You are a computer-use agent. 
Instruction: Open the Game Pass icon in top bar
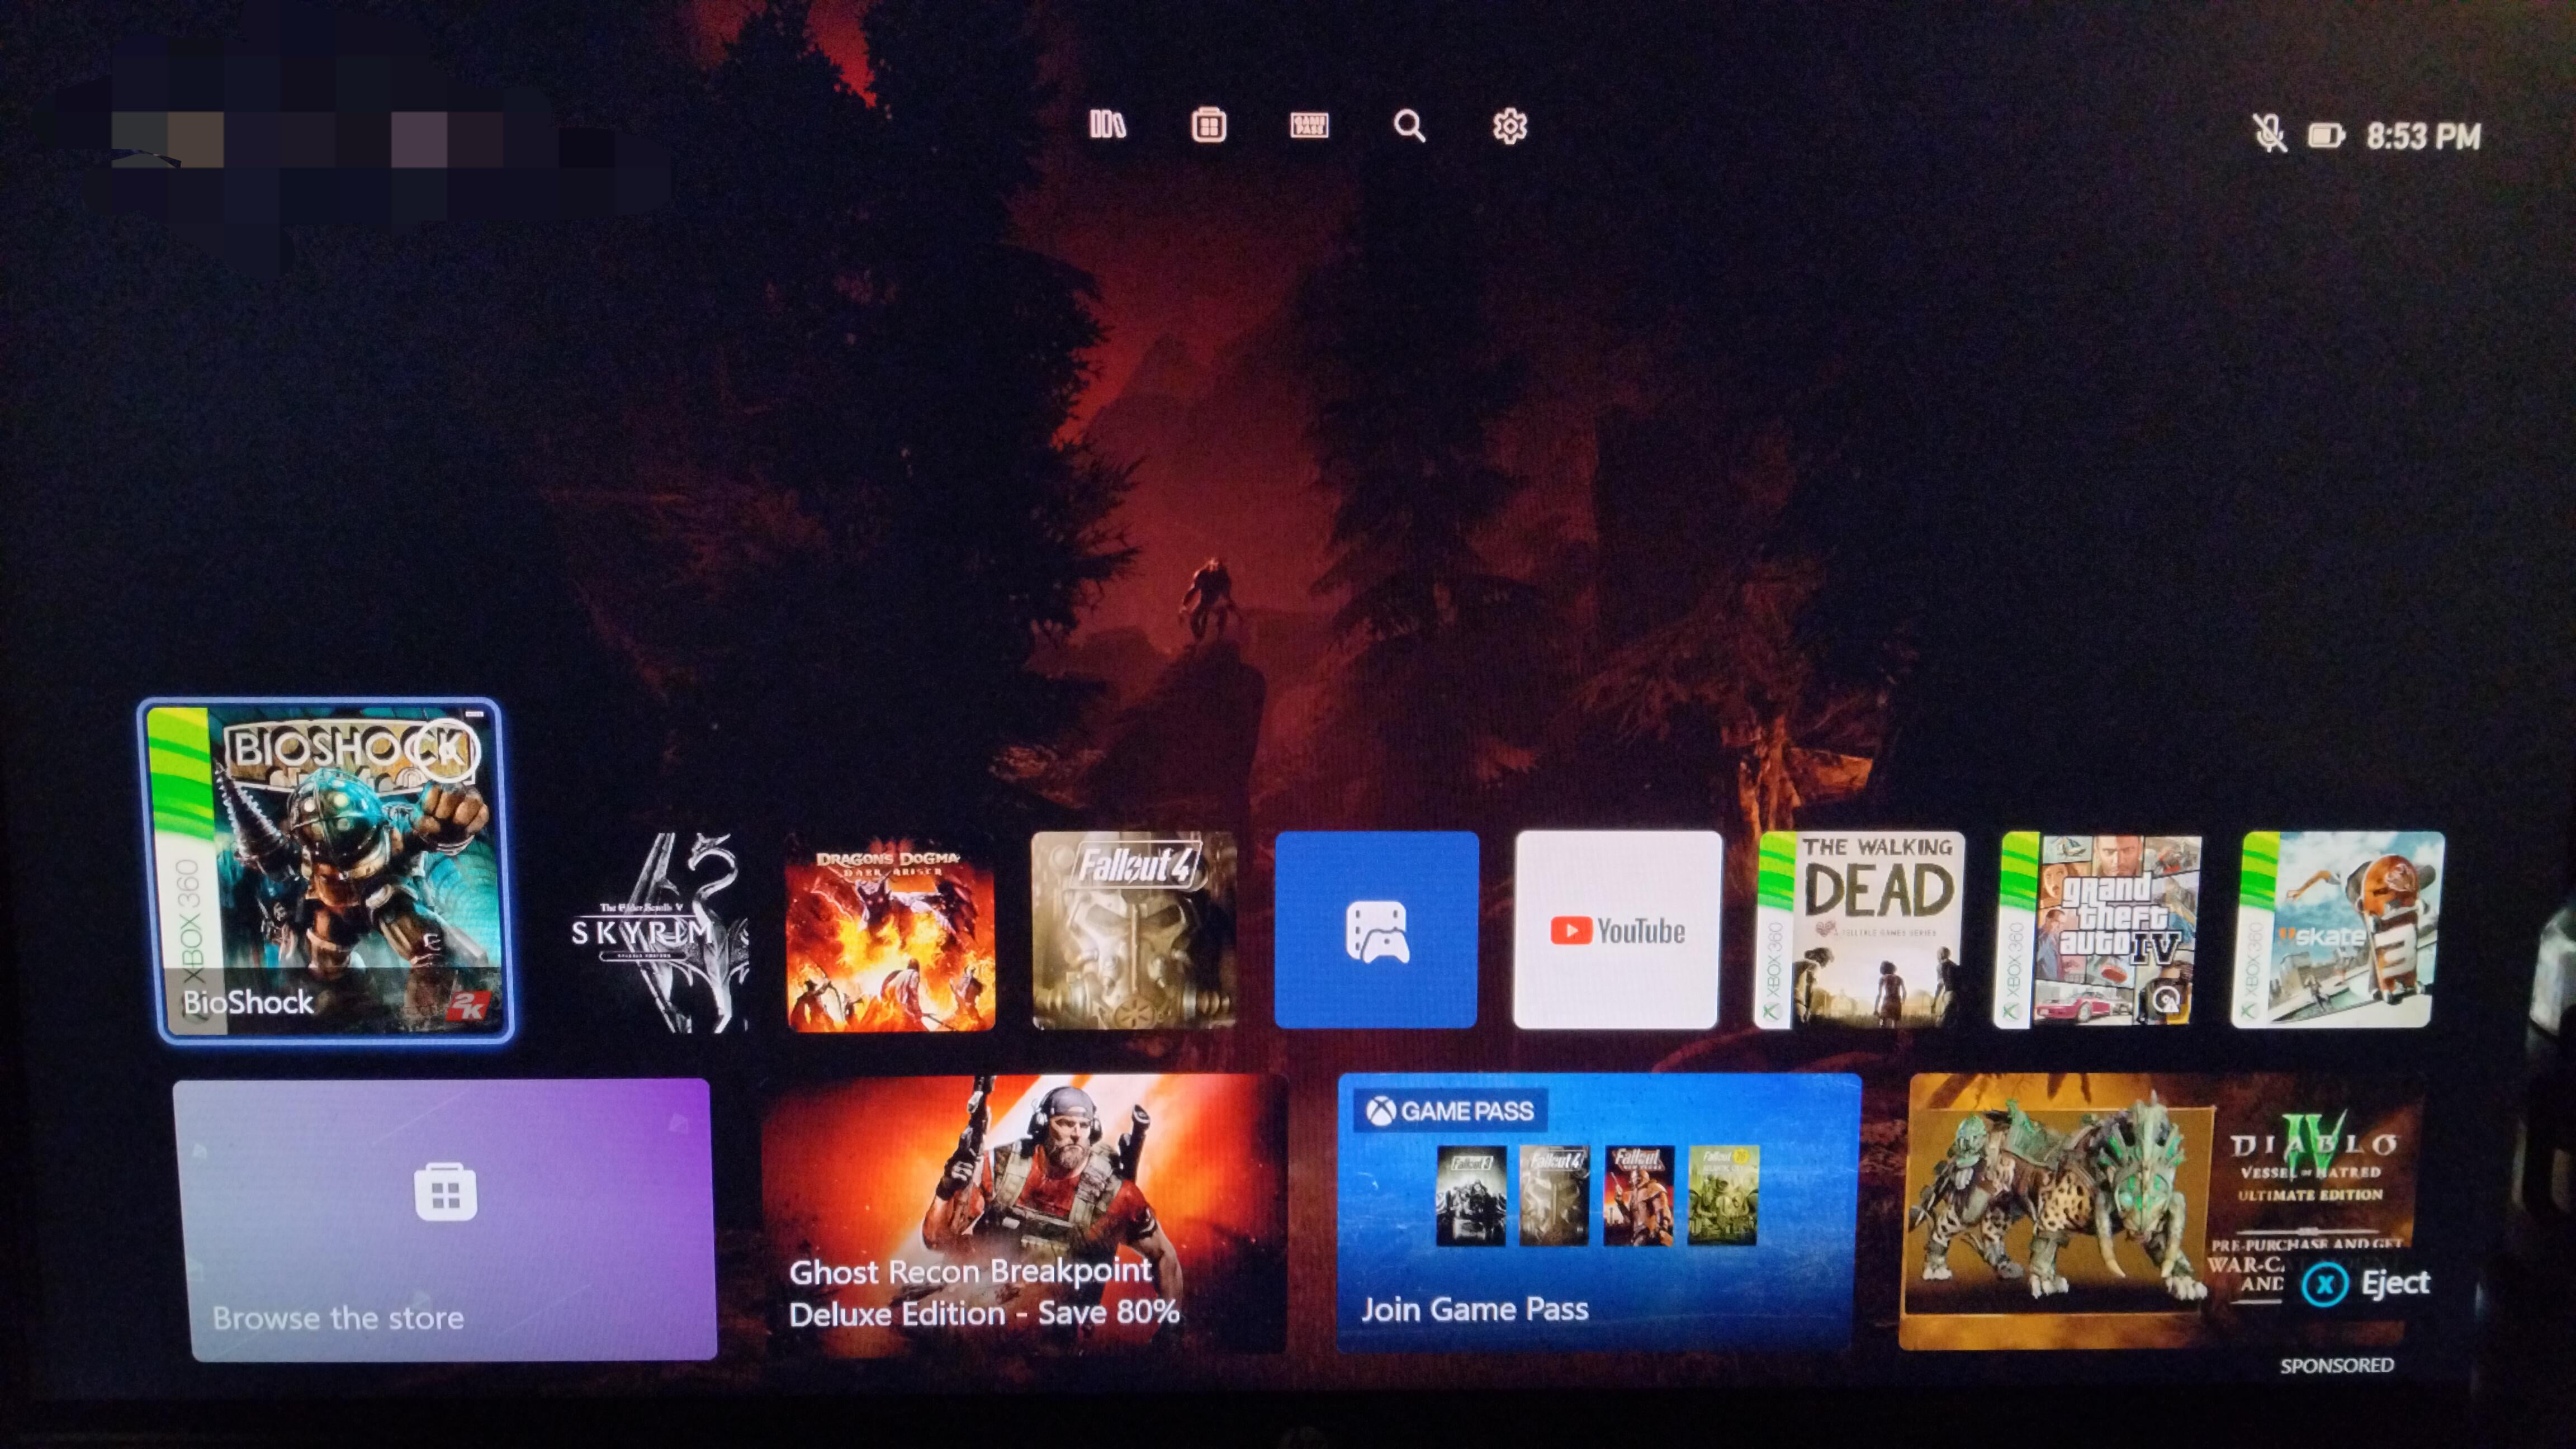tap(1309, 125)
